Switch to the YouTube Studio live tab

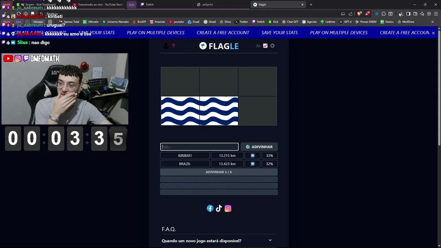tap(98, 4)
